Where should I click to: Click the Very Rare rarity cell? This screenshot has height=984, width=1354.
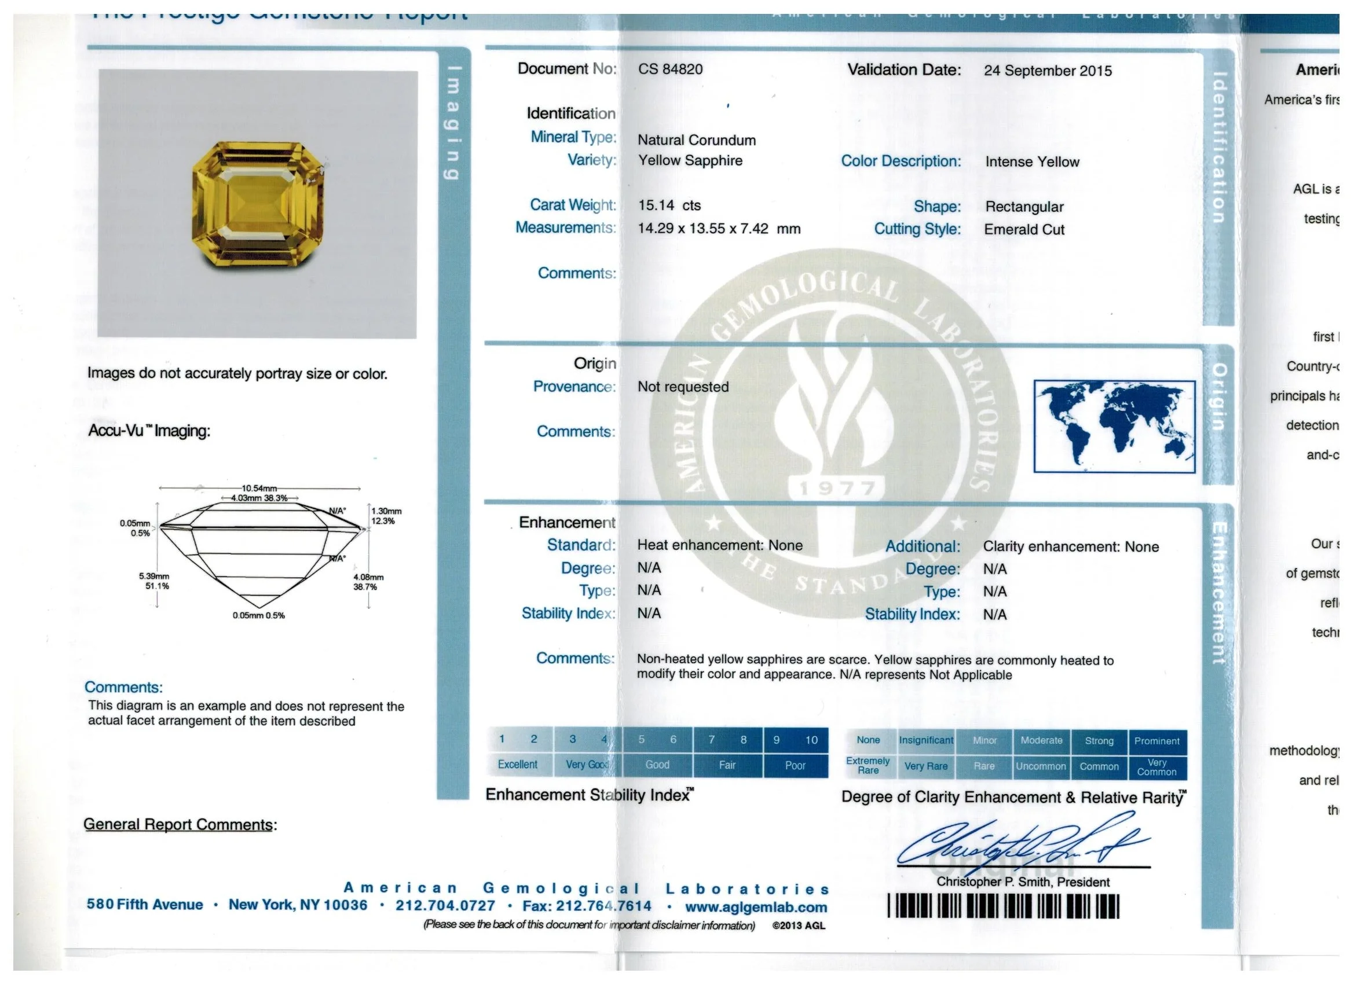click(926, 767)
